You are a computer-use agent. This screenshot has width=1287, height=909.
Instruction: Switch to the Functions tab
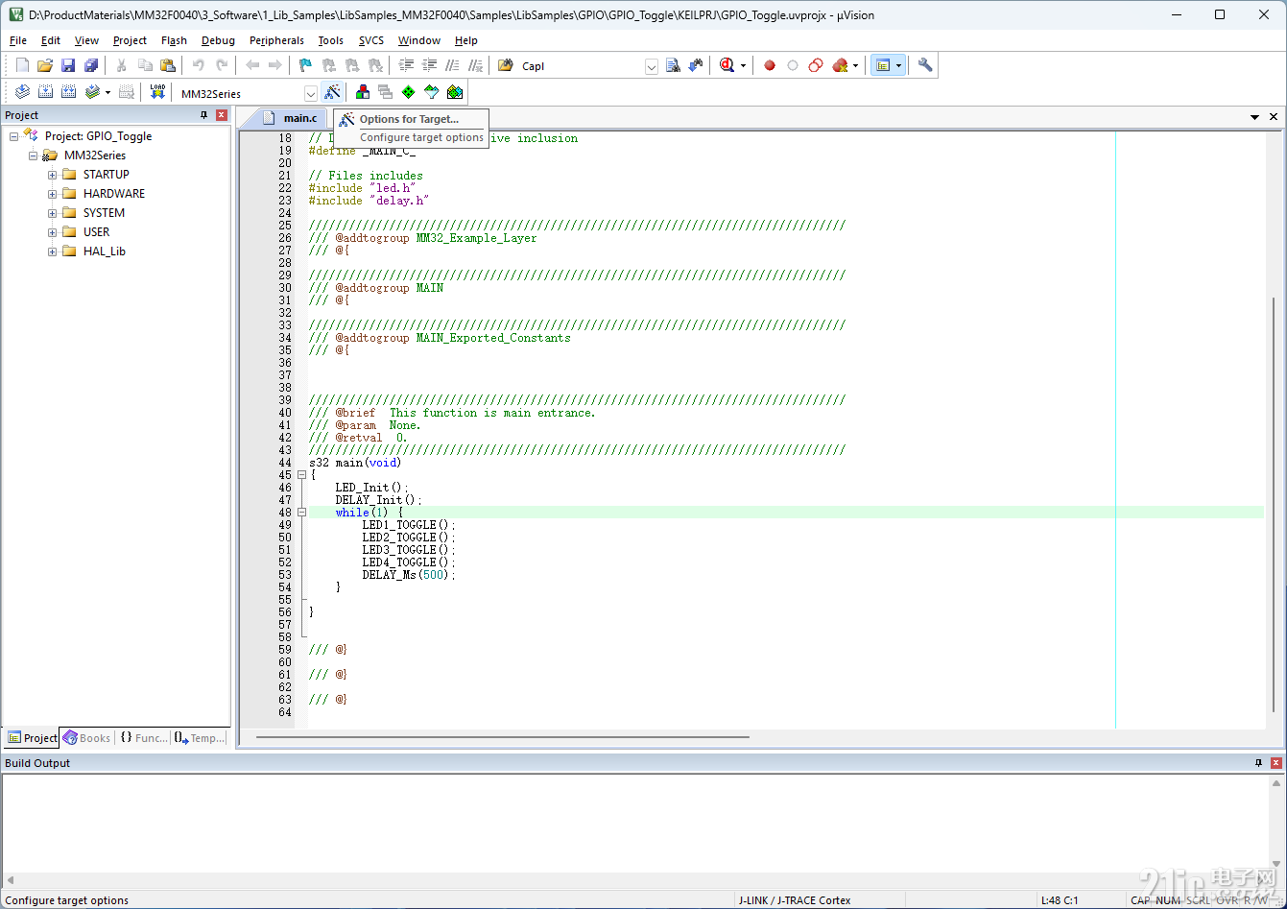tap(143, 738)
